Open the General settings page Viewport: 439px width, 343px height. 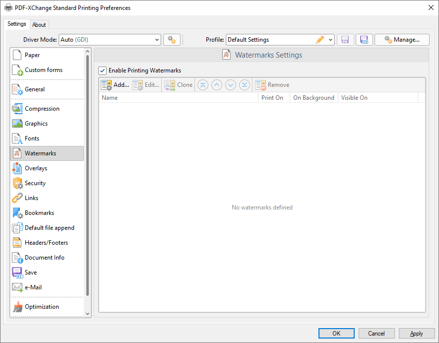pyautogui.click(x=47, y=89)
